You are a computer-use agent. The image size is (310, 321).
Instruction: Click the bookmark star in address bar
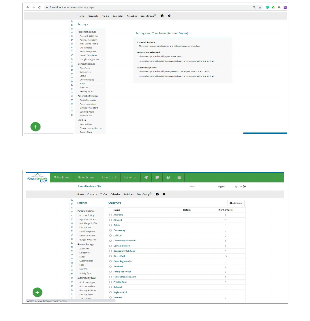[260, 8]
